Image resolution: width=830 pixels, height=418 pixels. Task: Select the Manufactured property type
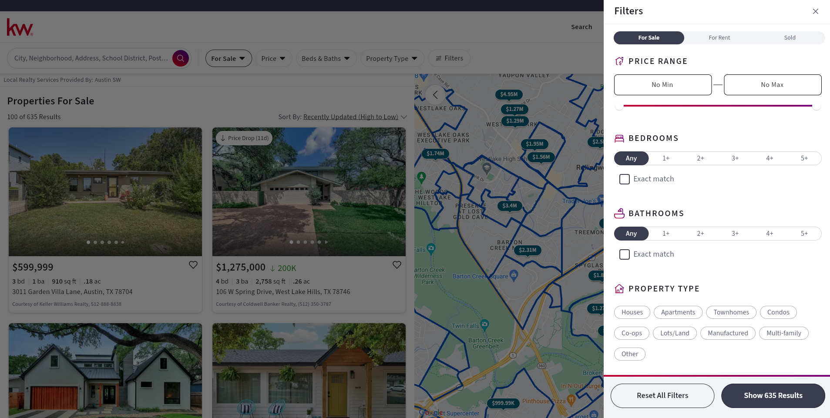click(728, 333)
